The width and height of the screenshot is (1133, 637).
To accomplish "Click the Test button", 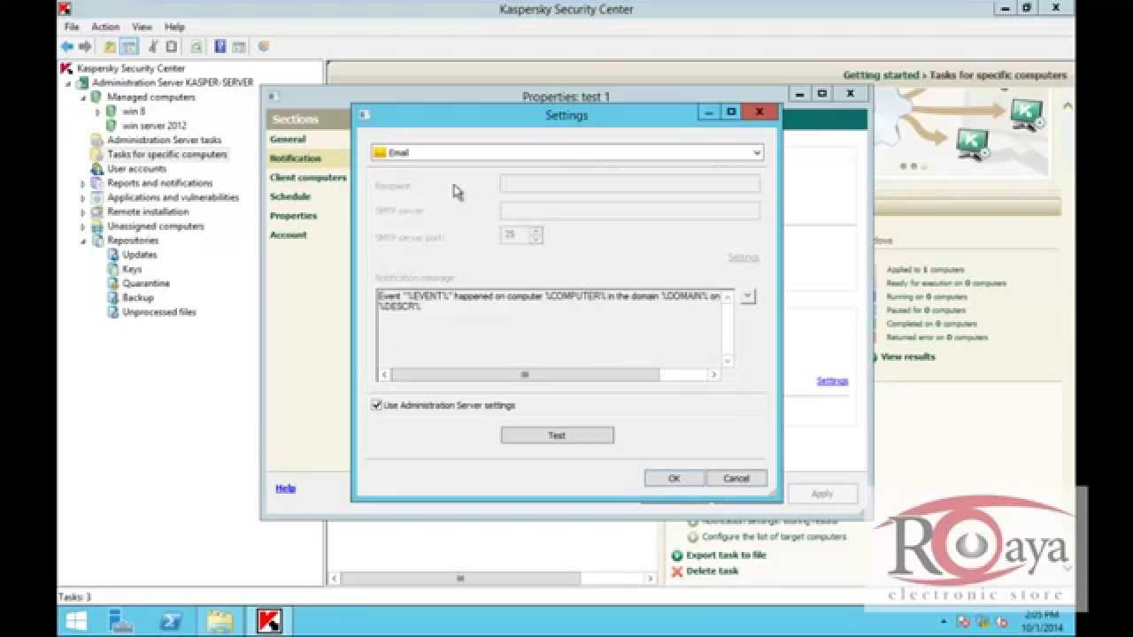I will [x=557, y=435].
